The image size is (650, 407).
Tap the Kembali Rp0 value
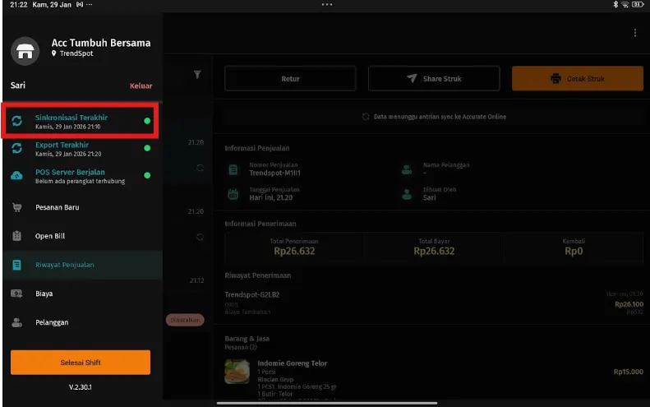[x=574, y=251]
